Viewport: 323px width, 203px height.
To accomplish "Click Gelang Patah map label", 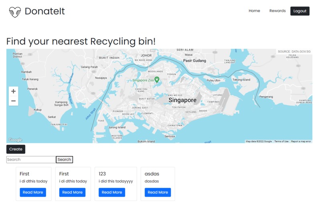I will coord(89,67).
